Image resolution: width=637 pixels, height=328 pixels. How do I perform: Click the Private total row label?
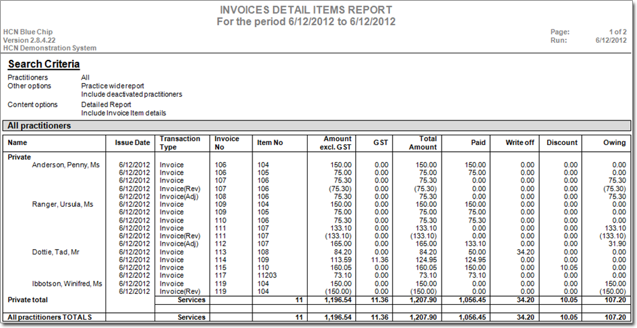[28, 300]
